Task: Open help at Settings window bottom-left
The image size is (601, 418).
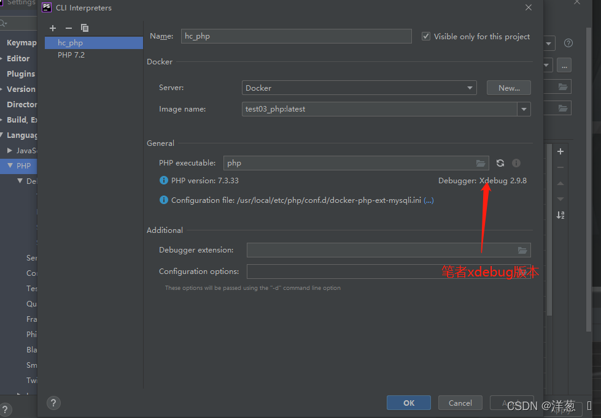Action: click(5, 409)
